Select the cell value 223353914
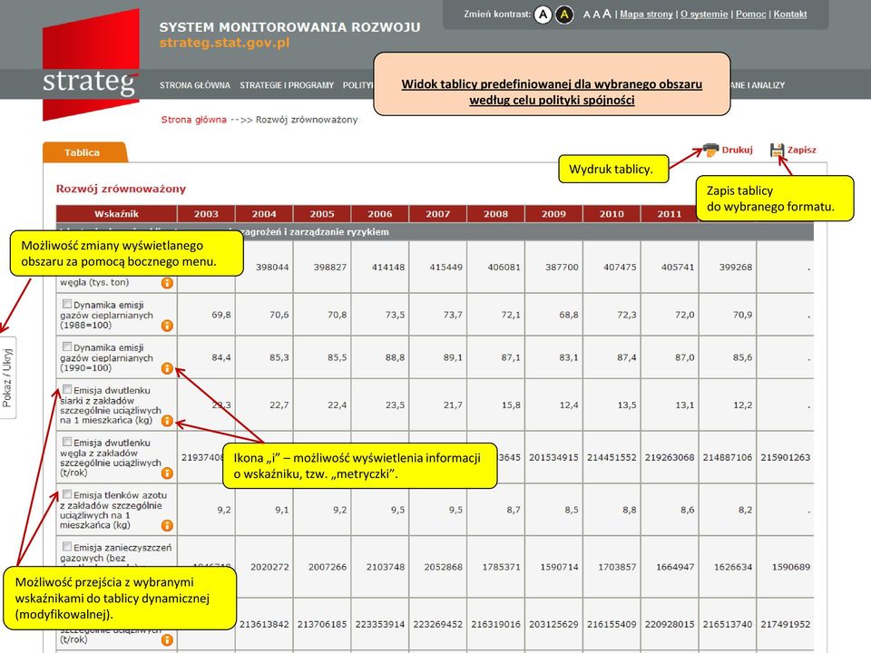 coord(380,624)
